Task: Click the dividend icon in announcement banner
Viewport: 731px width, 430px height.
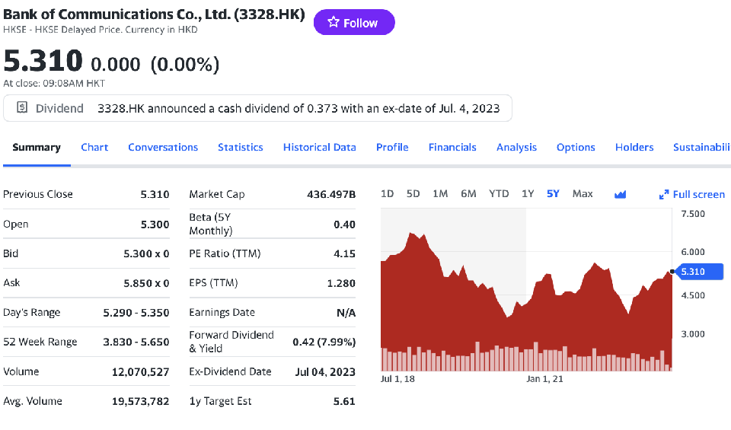Action: pos(22,108)
